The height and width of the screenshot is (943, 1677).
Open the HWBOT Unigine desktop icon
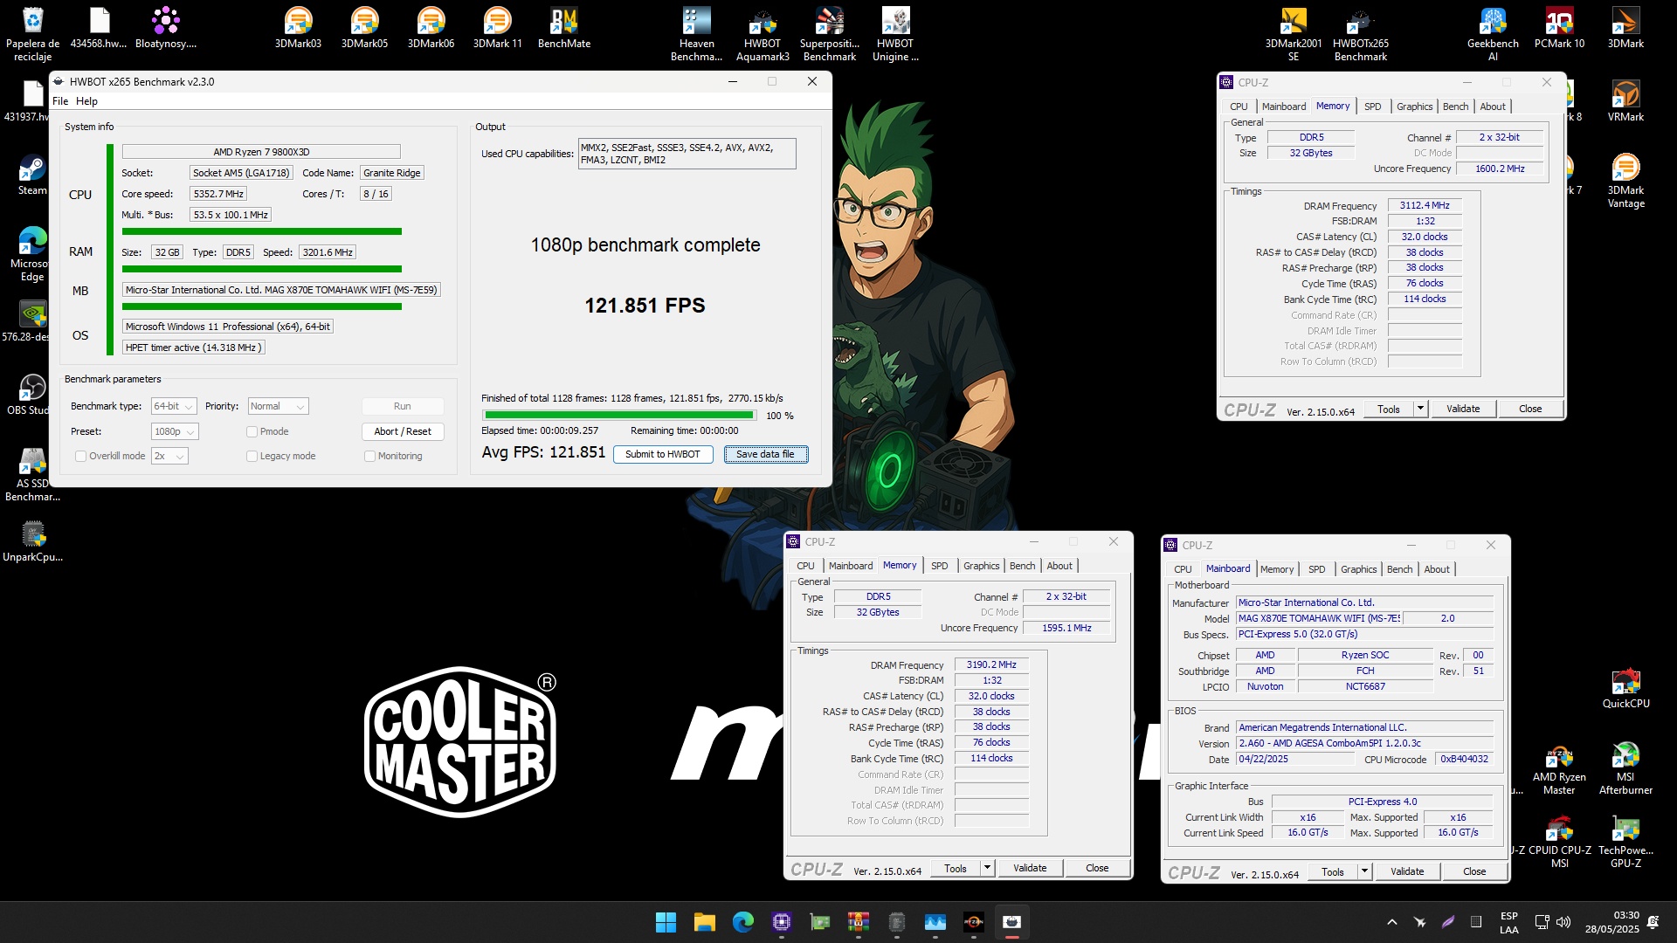pyautogui.click(x=895, y=35)
